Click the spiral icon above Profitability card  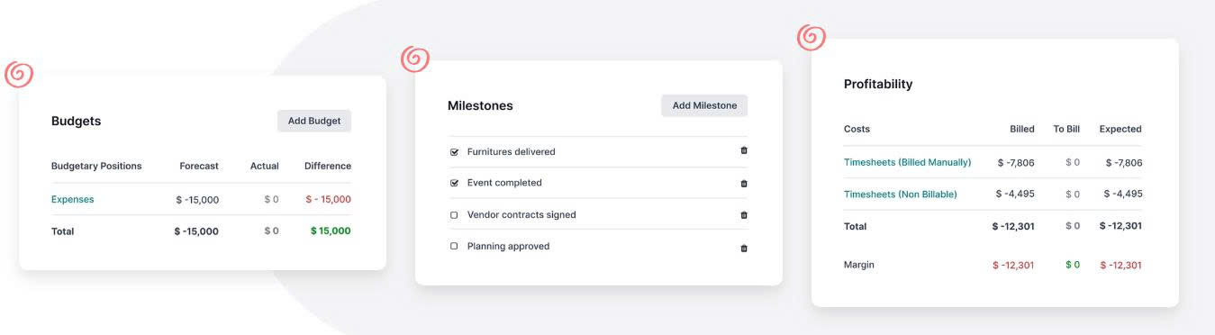click(x=812, y=37)
